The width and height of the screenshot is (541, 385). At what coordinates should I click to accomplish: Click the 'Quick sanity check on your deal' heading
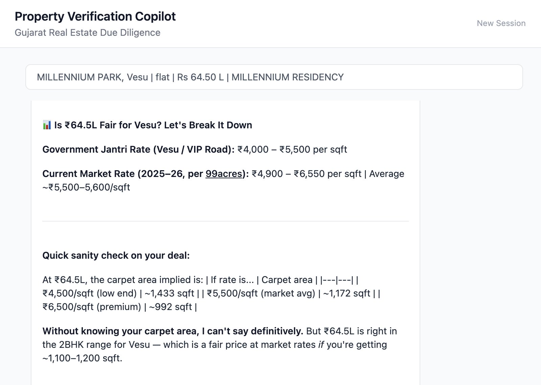point(116,256)
